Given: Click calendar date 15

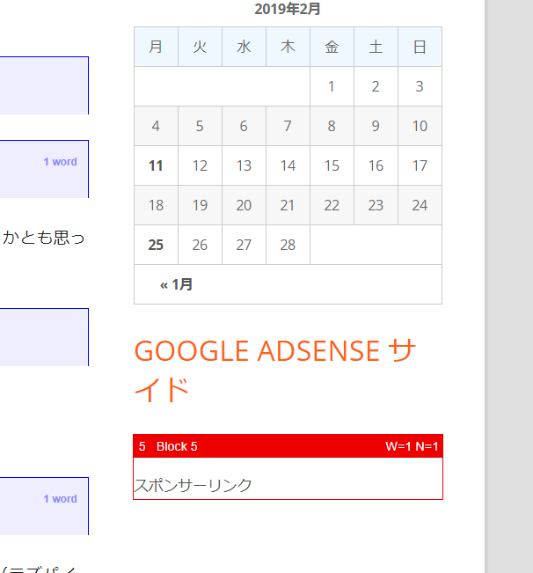Looking at the screenshot, I should 332,165.
